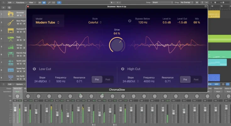The height and width of the screenshot is (126, 231).
Task: Click the Level Out -1.5 dB value
Action: pyautogui.click(x=182, y=22)
